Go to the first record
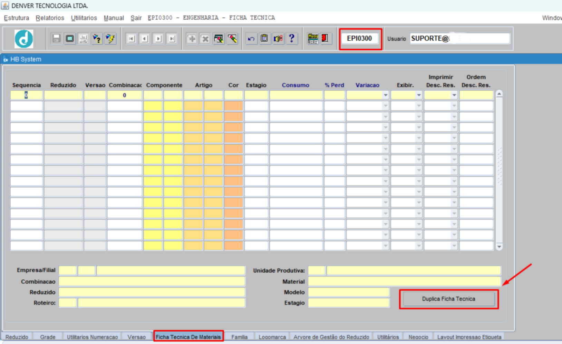562x344 pixels. pyautogui.click(x=131, y=39)
